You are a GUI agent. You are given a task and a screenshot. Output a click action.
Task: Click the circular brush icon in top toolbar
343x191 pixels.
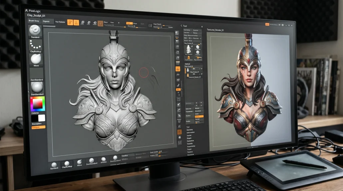coord(100,24)
